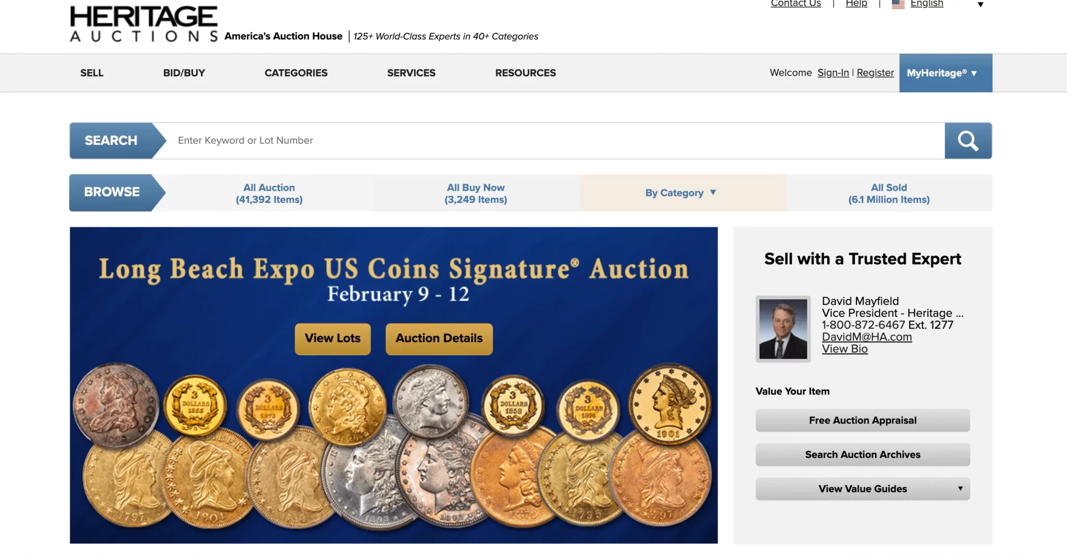Click the Auction Details button
The height and width of the screenshot is (554, 1067).
click(x=439, y=339)
